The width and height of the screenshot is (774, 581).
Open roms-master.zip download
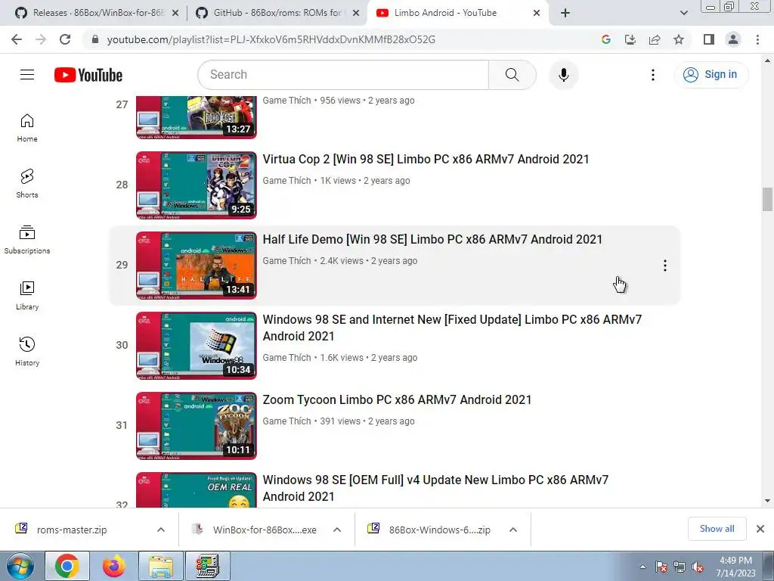point(72,530)
